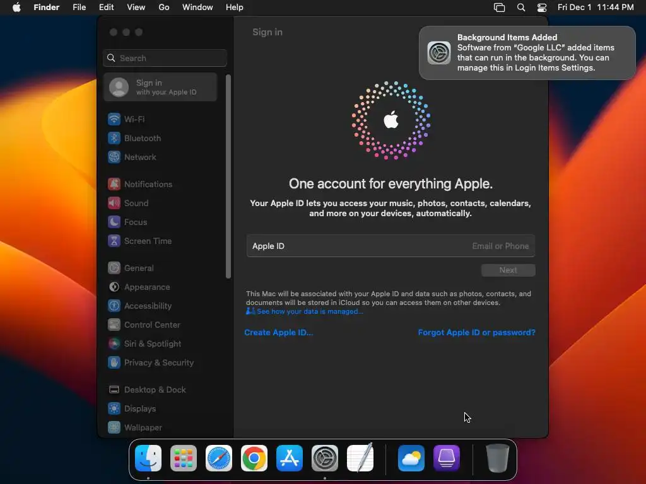Click the Notifications bell icon

114,185
